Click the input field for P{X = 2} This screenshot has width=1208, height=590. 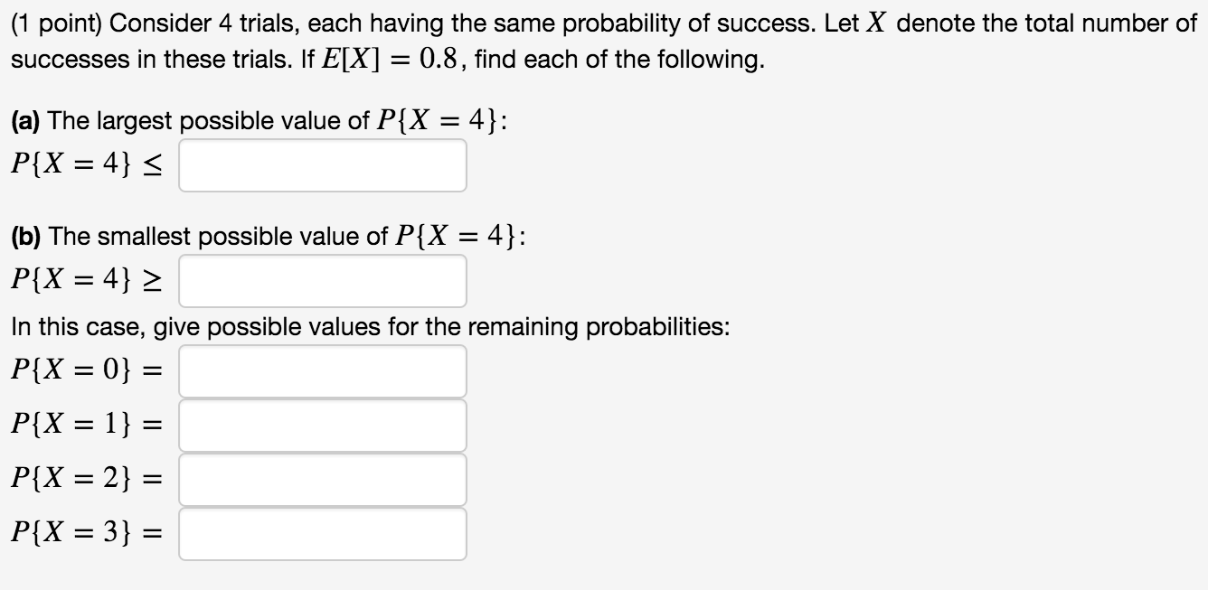(x=323, y=479)
